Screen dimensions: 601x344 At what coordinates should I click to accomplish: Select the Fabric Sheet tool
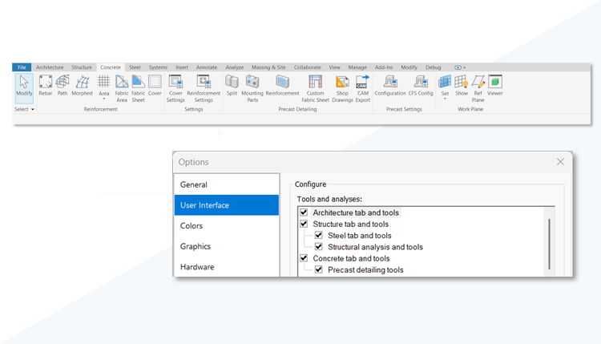[x=138, y=88]
